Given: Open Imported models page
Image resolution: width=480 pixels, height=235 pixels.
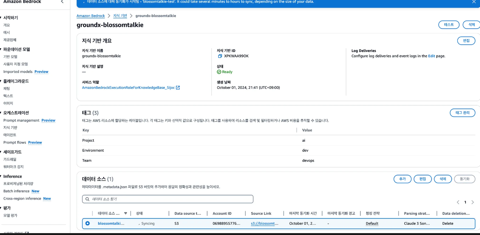Looking at the screenshot, I should click(18, 71).
